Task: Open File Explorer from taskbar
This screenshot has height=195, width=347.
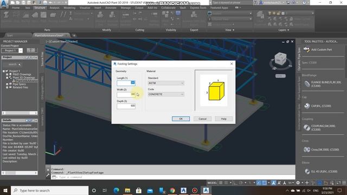Action: click(x=127, y=190)
